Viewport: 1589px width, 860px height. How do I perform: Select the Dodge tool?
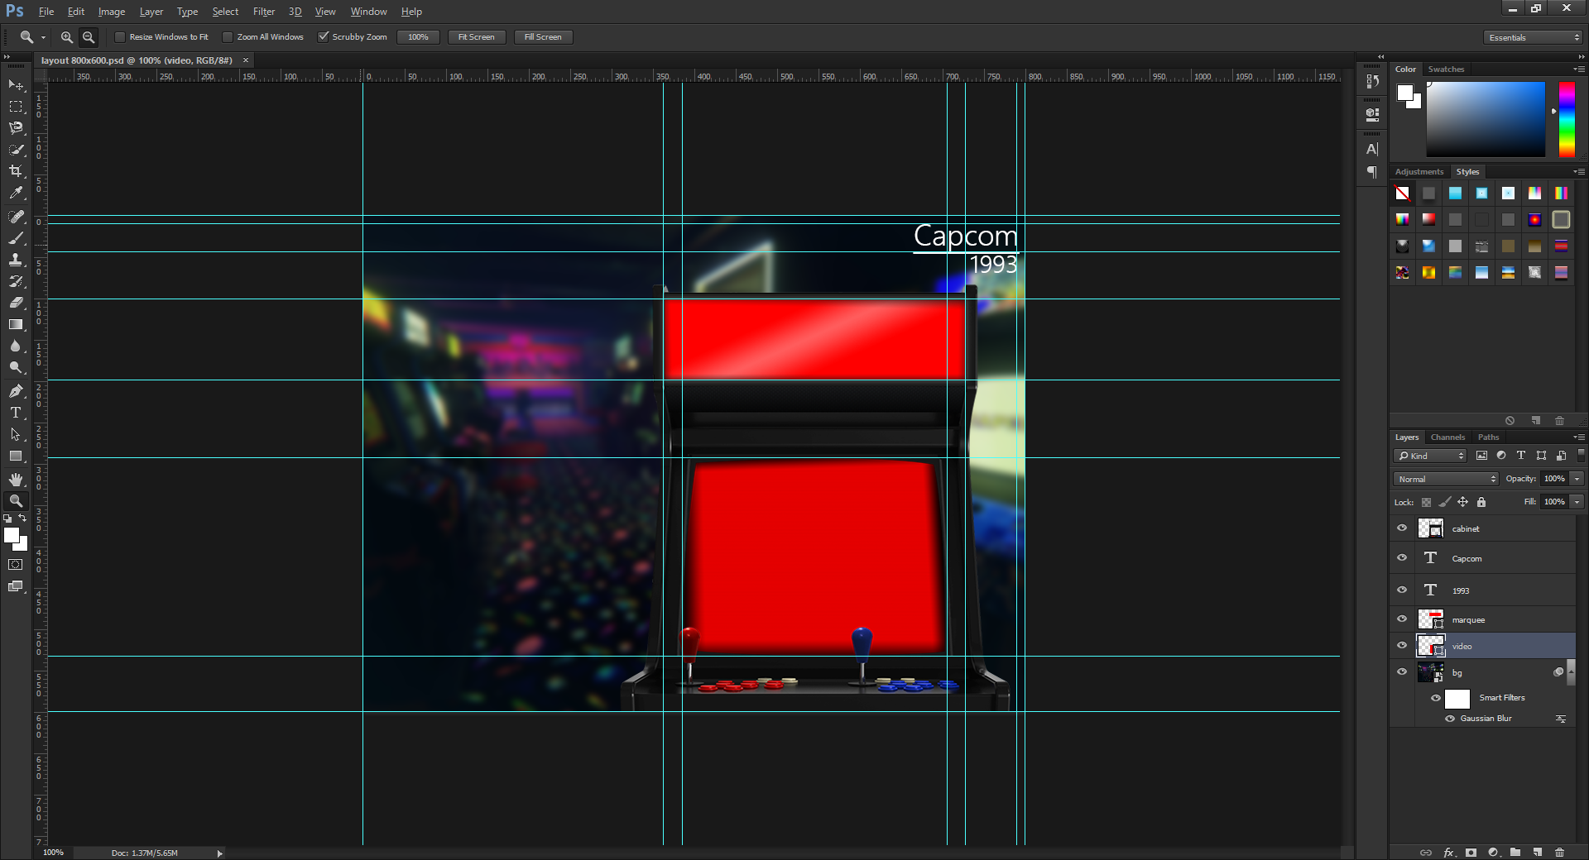(16, 367)
